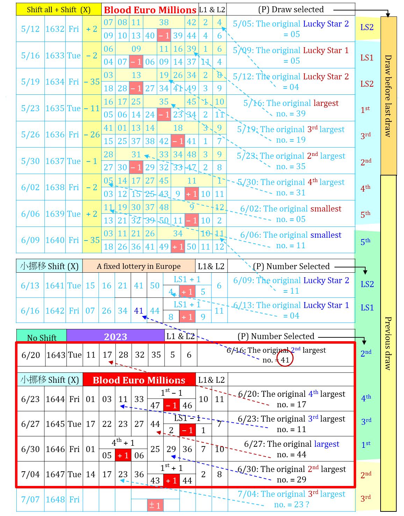Viewport: 404px width, 516px height.
Task: Select the '– 26' shift value in 5/26 row
Action: (92, 135)
